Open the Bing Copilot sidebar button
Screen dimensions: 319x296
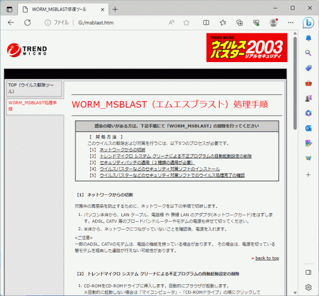pos(308,23)
